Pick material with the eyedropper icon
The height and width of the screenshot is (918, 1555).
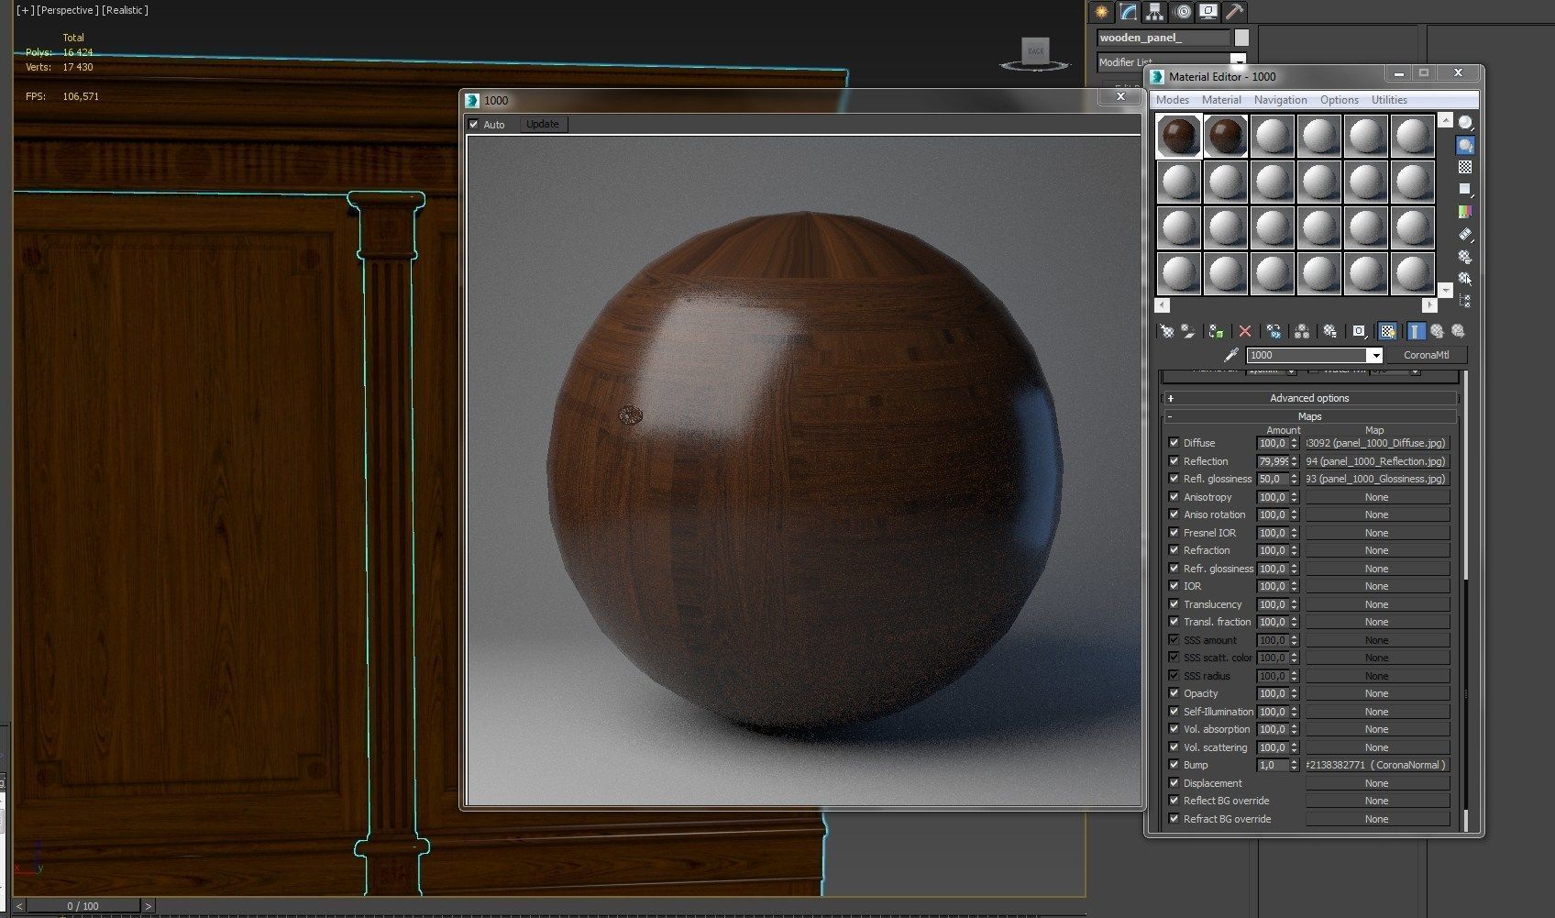(1231, 355)
